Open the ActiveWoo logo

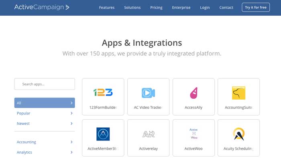pos(194,134)
